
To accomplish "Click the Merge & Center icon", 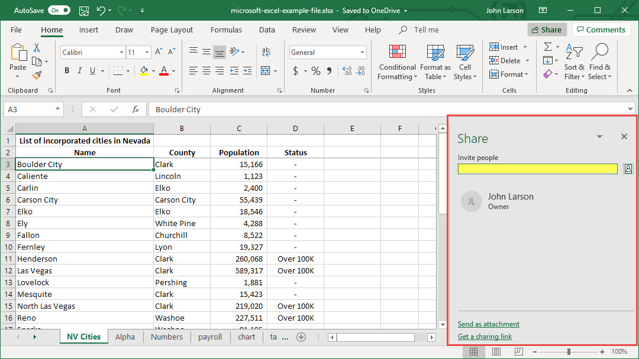I will [x=265, y=71].
